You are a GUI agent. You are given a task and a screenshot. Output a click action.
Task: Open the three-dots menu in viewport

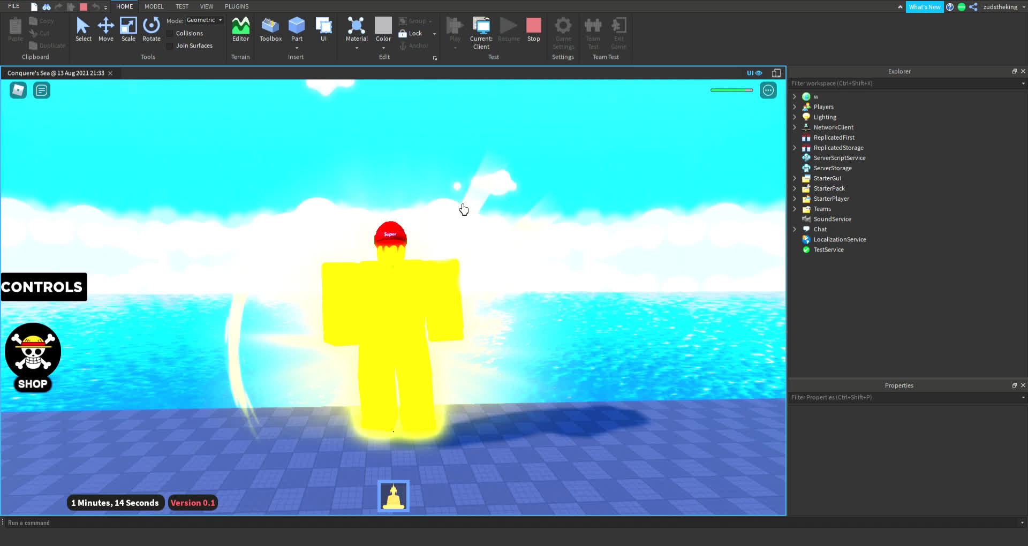tap(768, 90)
